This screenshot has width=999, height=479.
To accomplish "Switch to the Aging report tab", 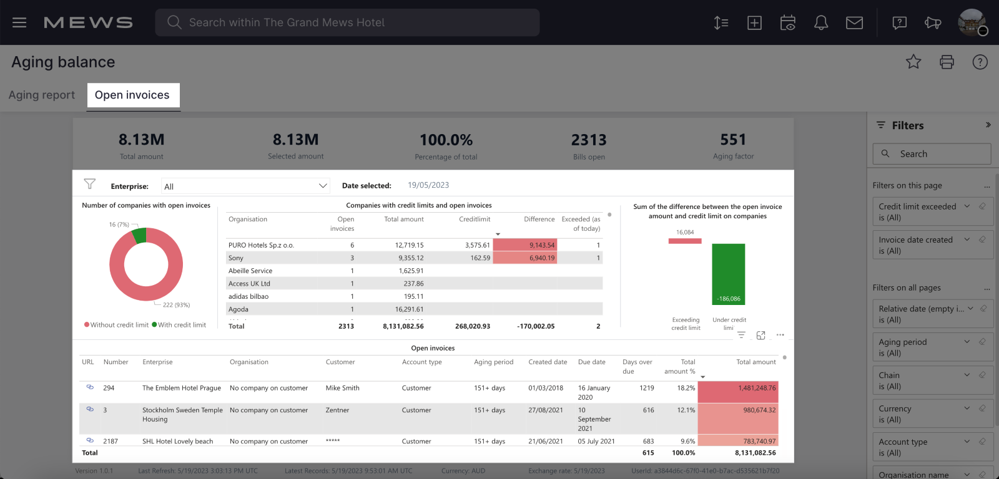I will [42, 95].
